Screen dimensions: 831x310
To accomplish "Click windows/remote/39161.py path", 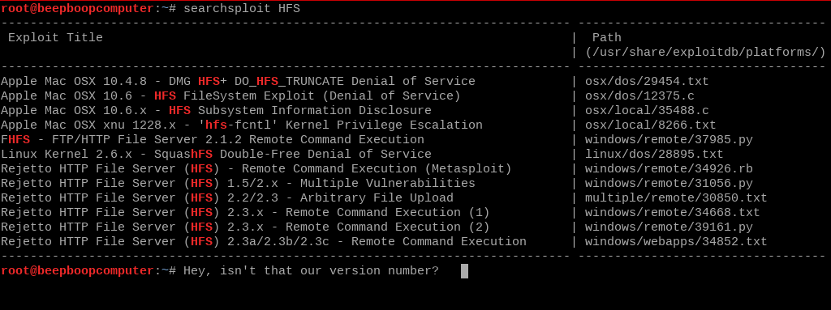I will 669,227.
